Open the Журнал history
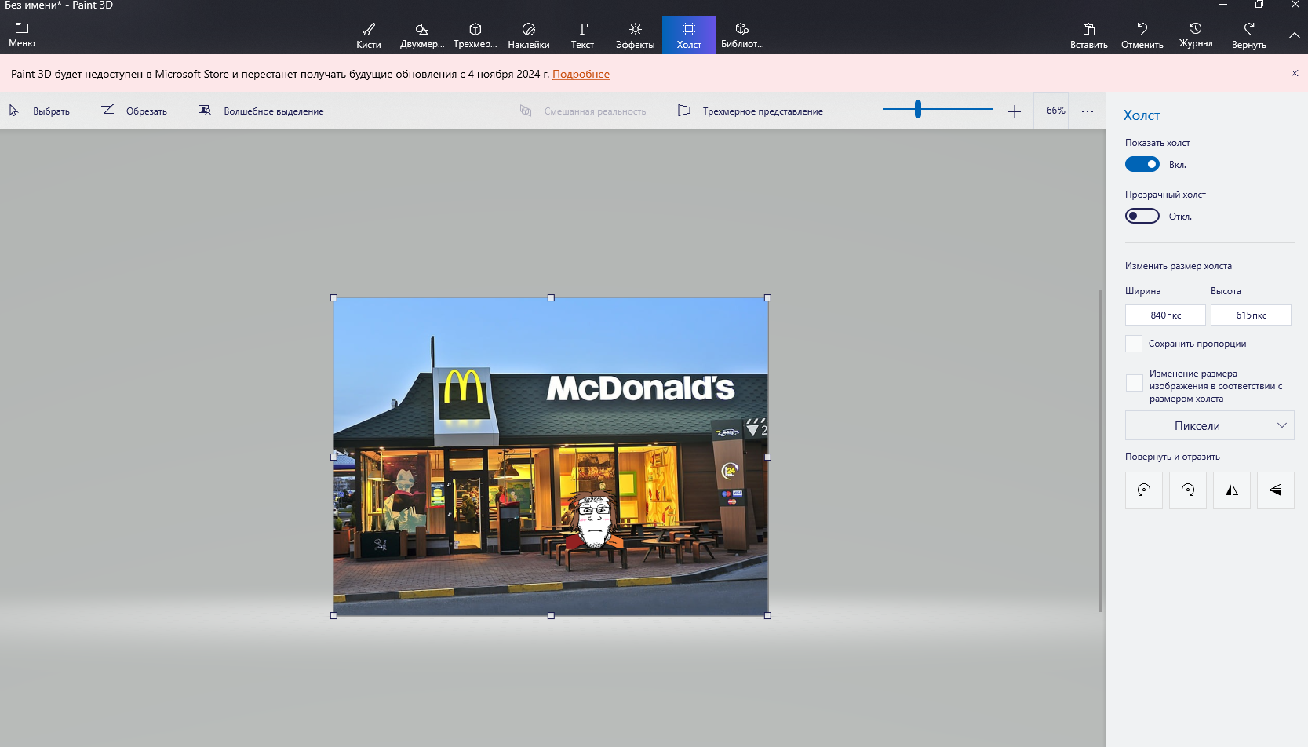Screen dimensions: 1308x747 coord(1196,35)
